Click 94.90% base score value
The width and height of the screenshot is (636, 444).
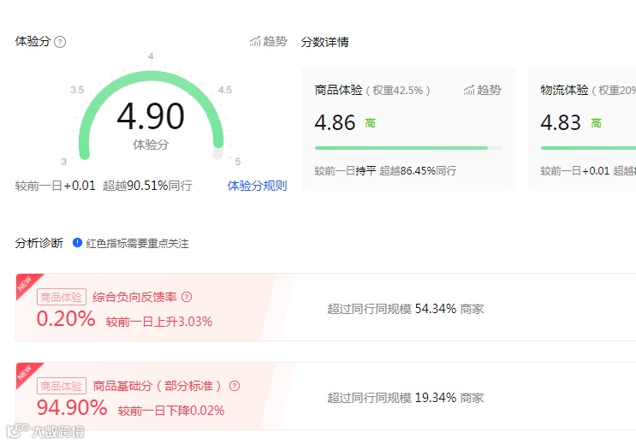72,407
